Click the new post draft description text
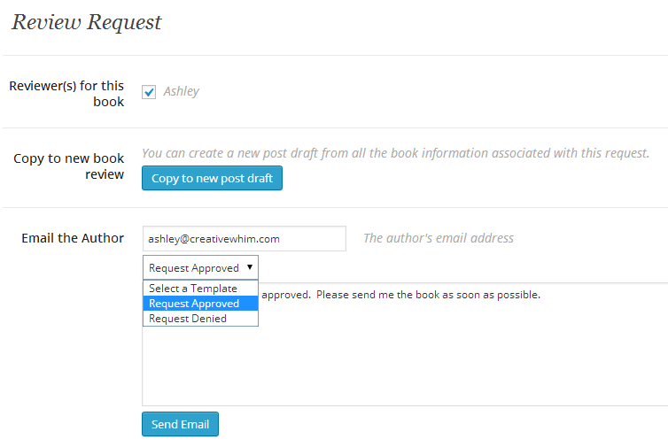 coord(395,153)
